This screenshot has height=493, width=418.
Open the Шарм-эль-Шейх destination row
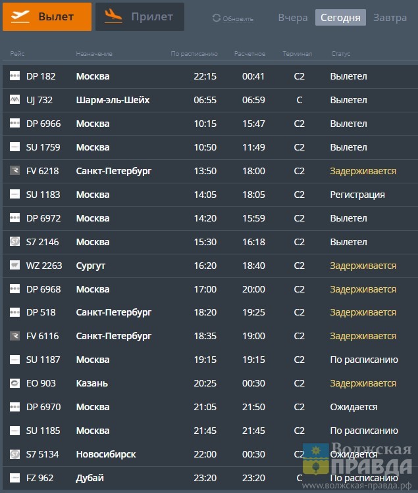113,100
